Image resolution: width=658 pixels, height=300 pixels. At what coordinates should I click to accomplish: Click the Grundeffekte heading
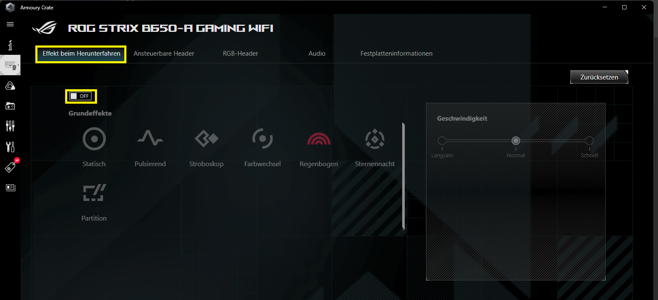(x=90, y=113)
